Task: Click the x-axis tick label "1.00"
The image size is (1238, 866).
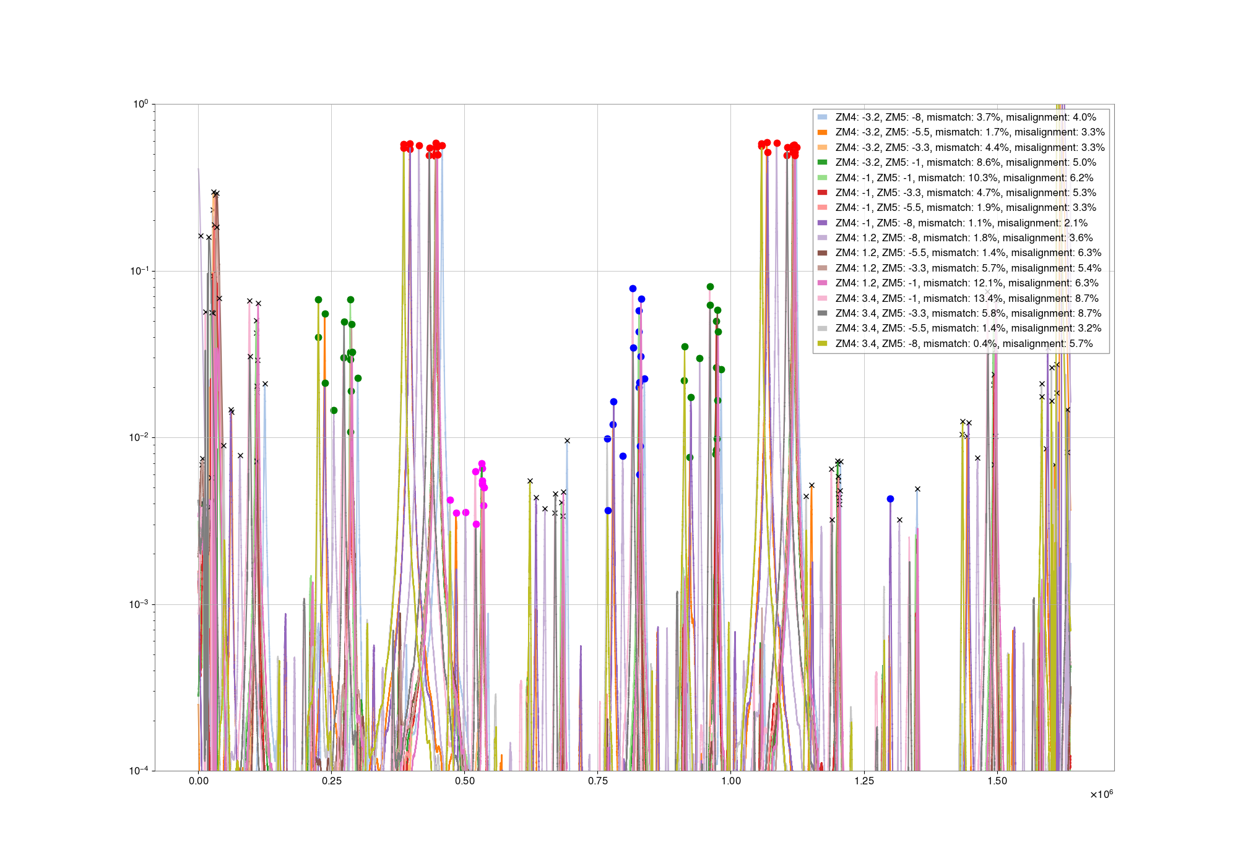Action: coord(731,781)
